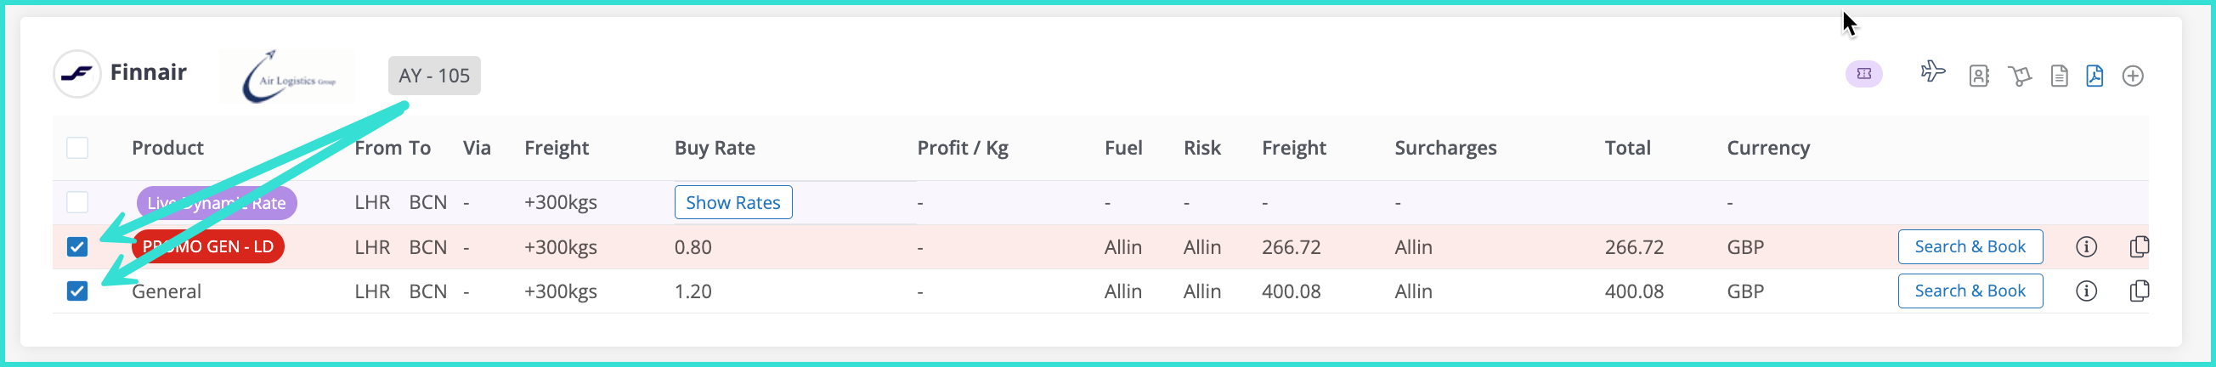
Task: Copy the PROMO GEN - LD rate row
Action: (2139, 247)
